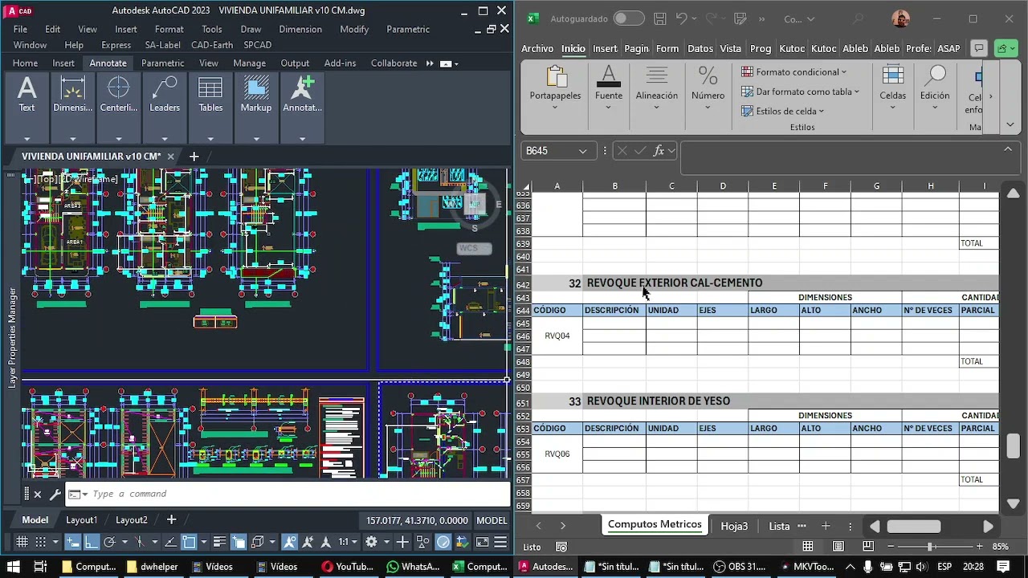The image size is (1028, 578).
Task: Click the Clean Screen icon in AutoCAD status bar
Action: coord(483,543)
